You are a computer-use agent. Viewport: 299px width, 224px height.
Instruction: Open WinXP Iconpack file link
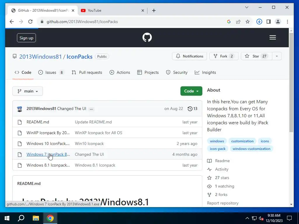tap(48, 133)
